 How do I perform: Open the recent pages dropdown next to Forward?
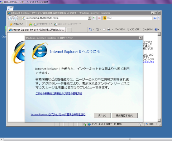20,18
